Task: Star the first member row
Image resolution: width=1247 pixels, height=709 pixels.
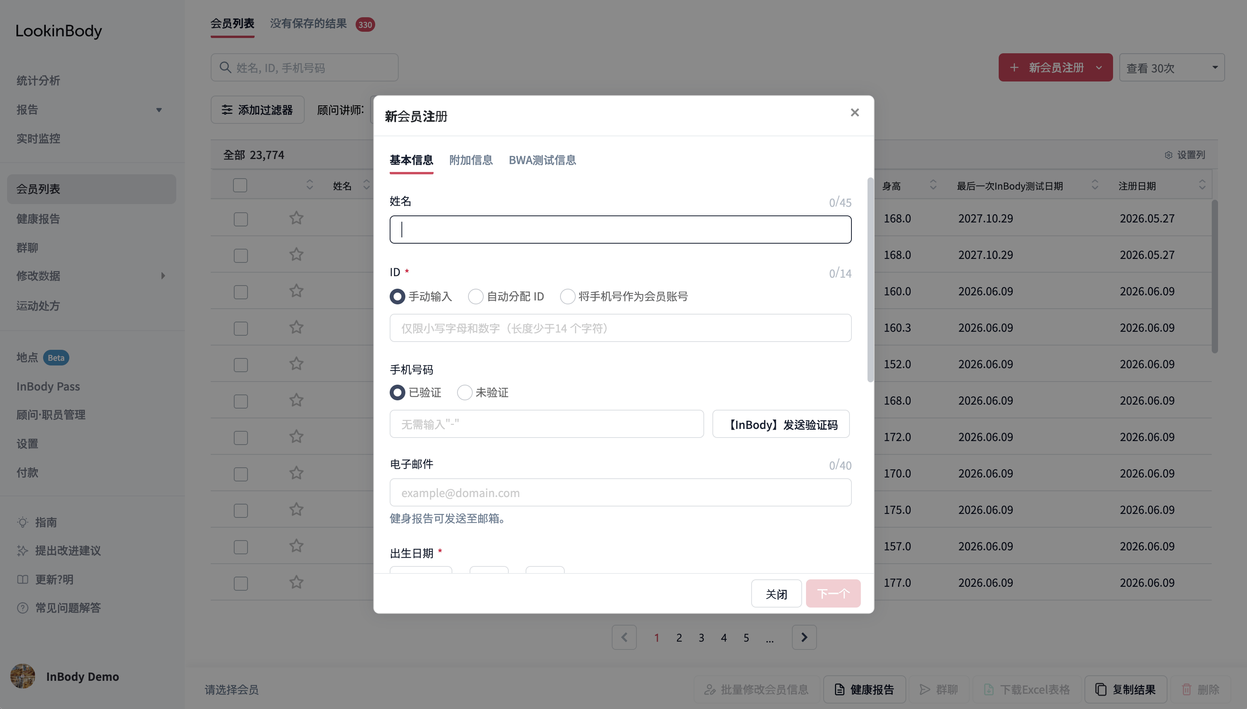Action: tap(296, 218)
